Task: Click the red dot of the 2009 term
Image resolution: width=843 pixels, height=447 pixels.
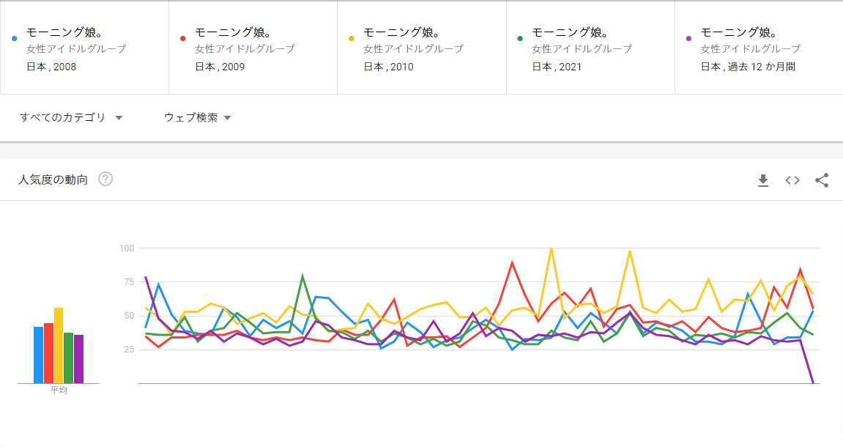Action: [x=183, y=38]
